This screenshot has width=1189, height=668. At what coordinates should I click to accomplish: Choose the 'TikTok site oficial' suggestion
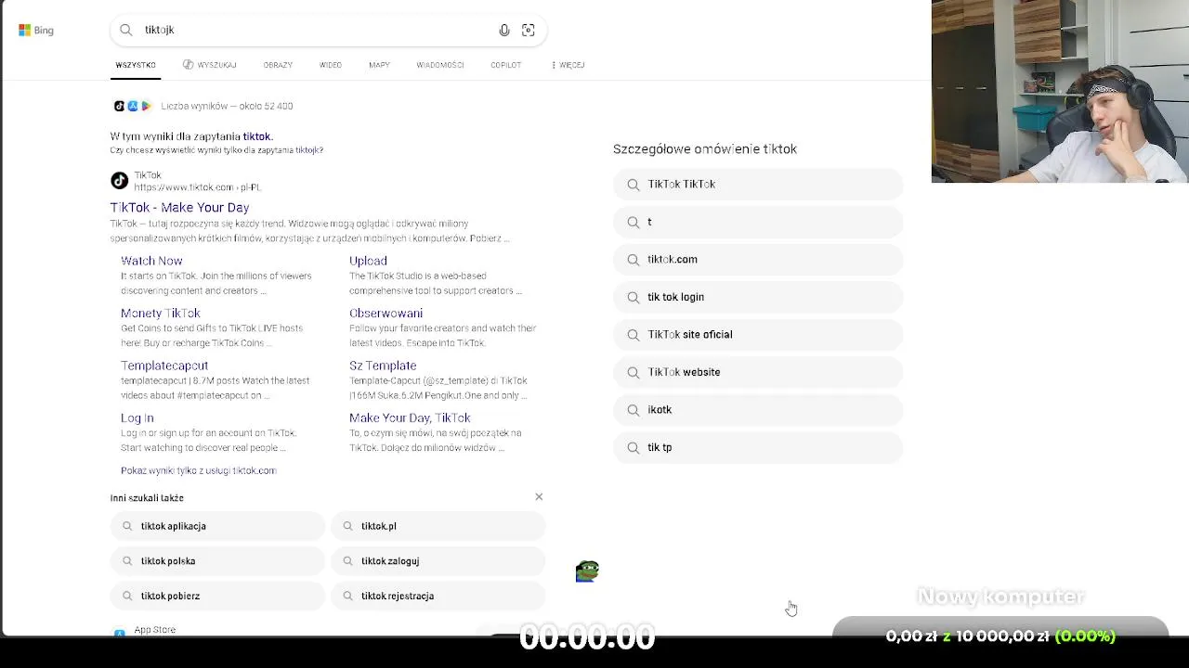pos(758,335)
